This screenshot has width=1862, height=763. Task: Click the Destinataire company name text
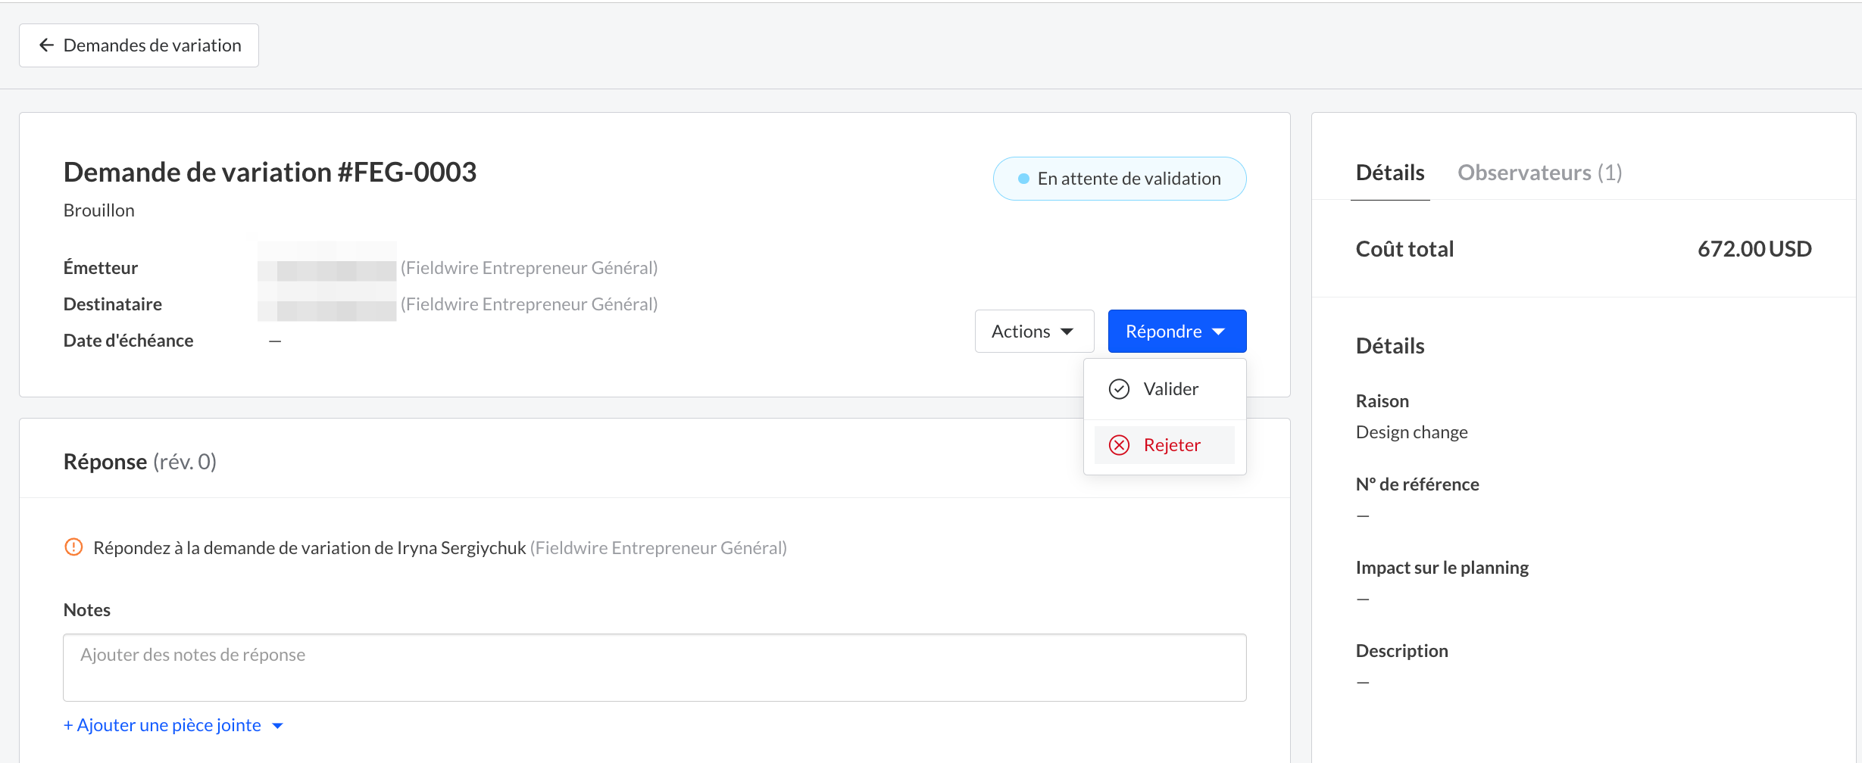click(x=529, y=304)
